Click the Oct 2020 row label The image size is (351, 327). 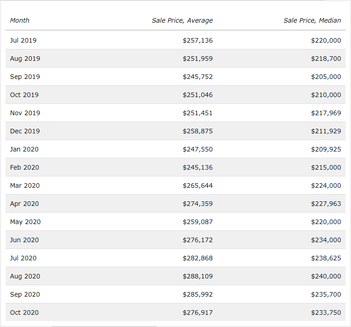(x=24, y=312)
